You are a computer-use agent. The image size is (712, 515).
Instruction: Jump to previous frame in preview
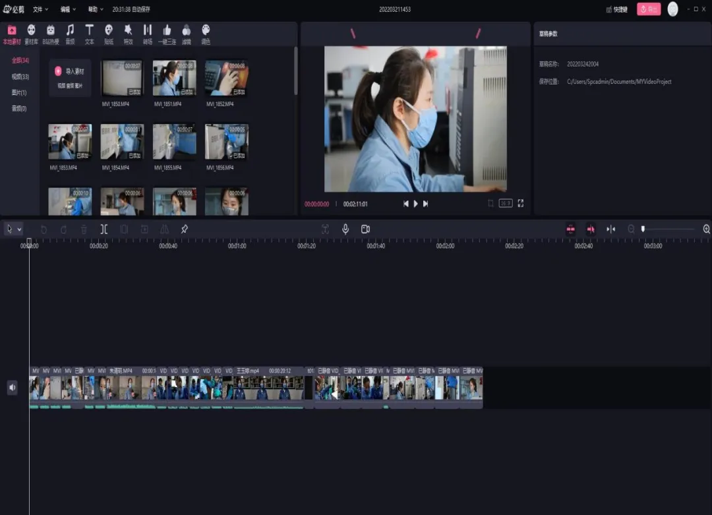406,204
